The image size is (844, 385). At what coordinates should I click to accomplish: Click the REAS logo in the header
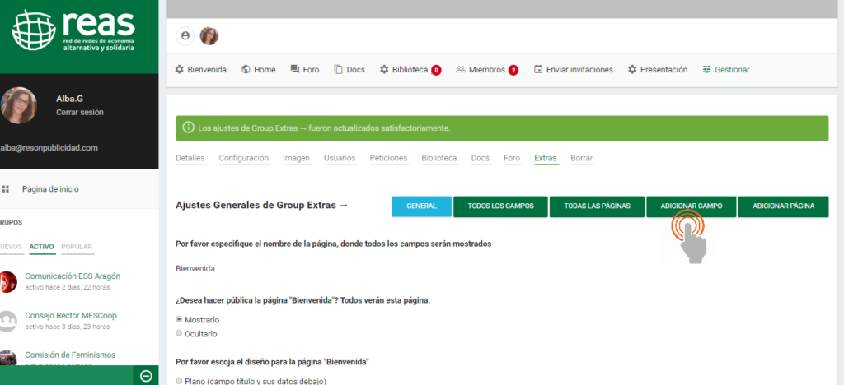(x=74, y=31)
